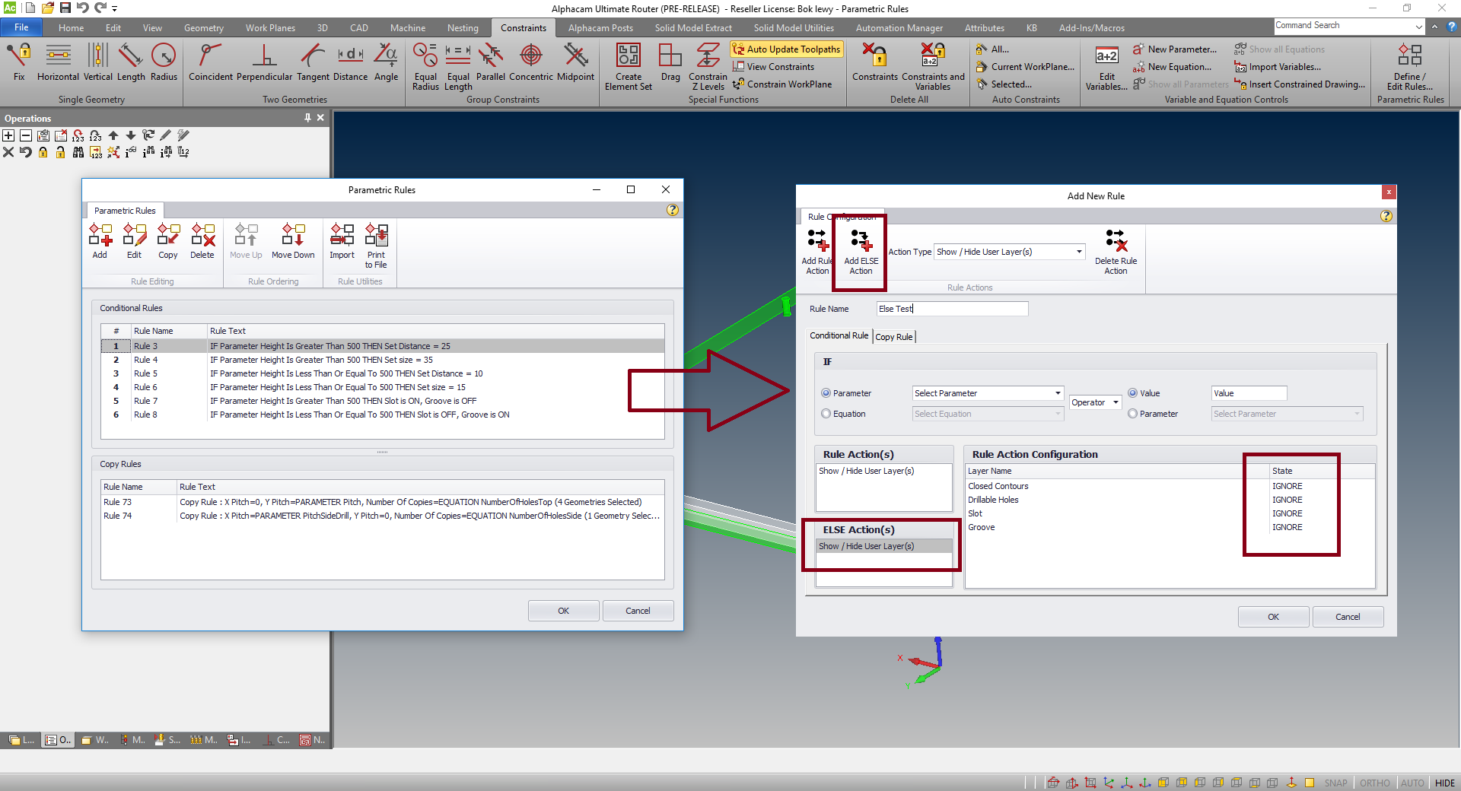The image size is (1461, 791).
Task: Choose the right-hand Parameter radio button
Action: (x=1133, y=414)
